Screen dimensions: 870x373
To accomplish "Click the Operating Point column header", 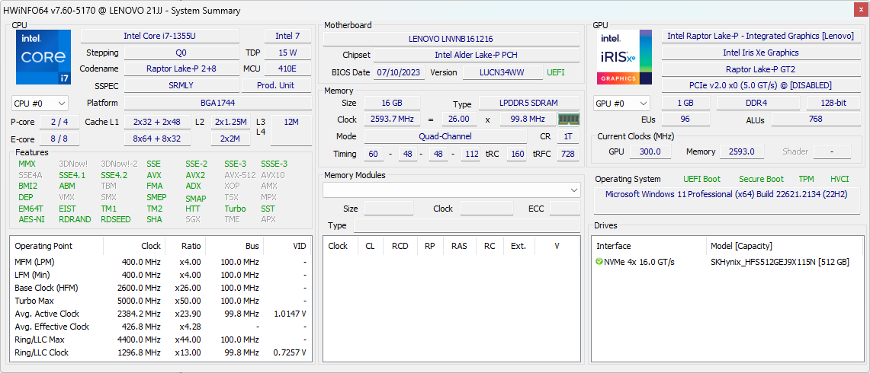I will pos(43,246).
